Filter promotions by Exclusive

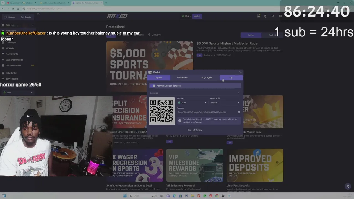(155, 35)
